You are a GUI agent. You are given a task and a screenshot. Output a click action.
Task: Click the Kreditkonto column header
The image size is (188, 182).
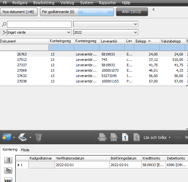pos(154,158)
